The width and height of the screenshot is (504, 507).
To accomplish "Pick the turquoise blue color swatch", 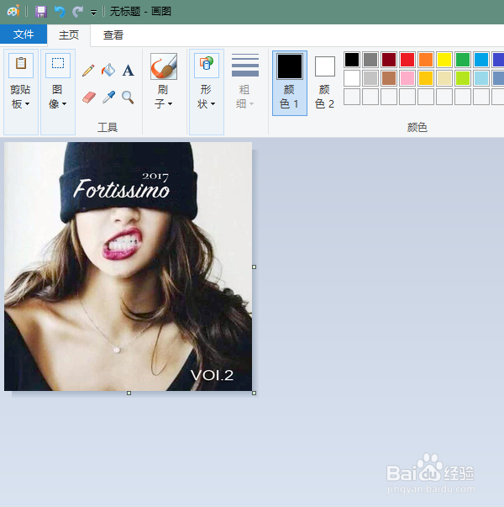I will click(481, 60).
